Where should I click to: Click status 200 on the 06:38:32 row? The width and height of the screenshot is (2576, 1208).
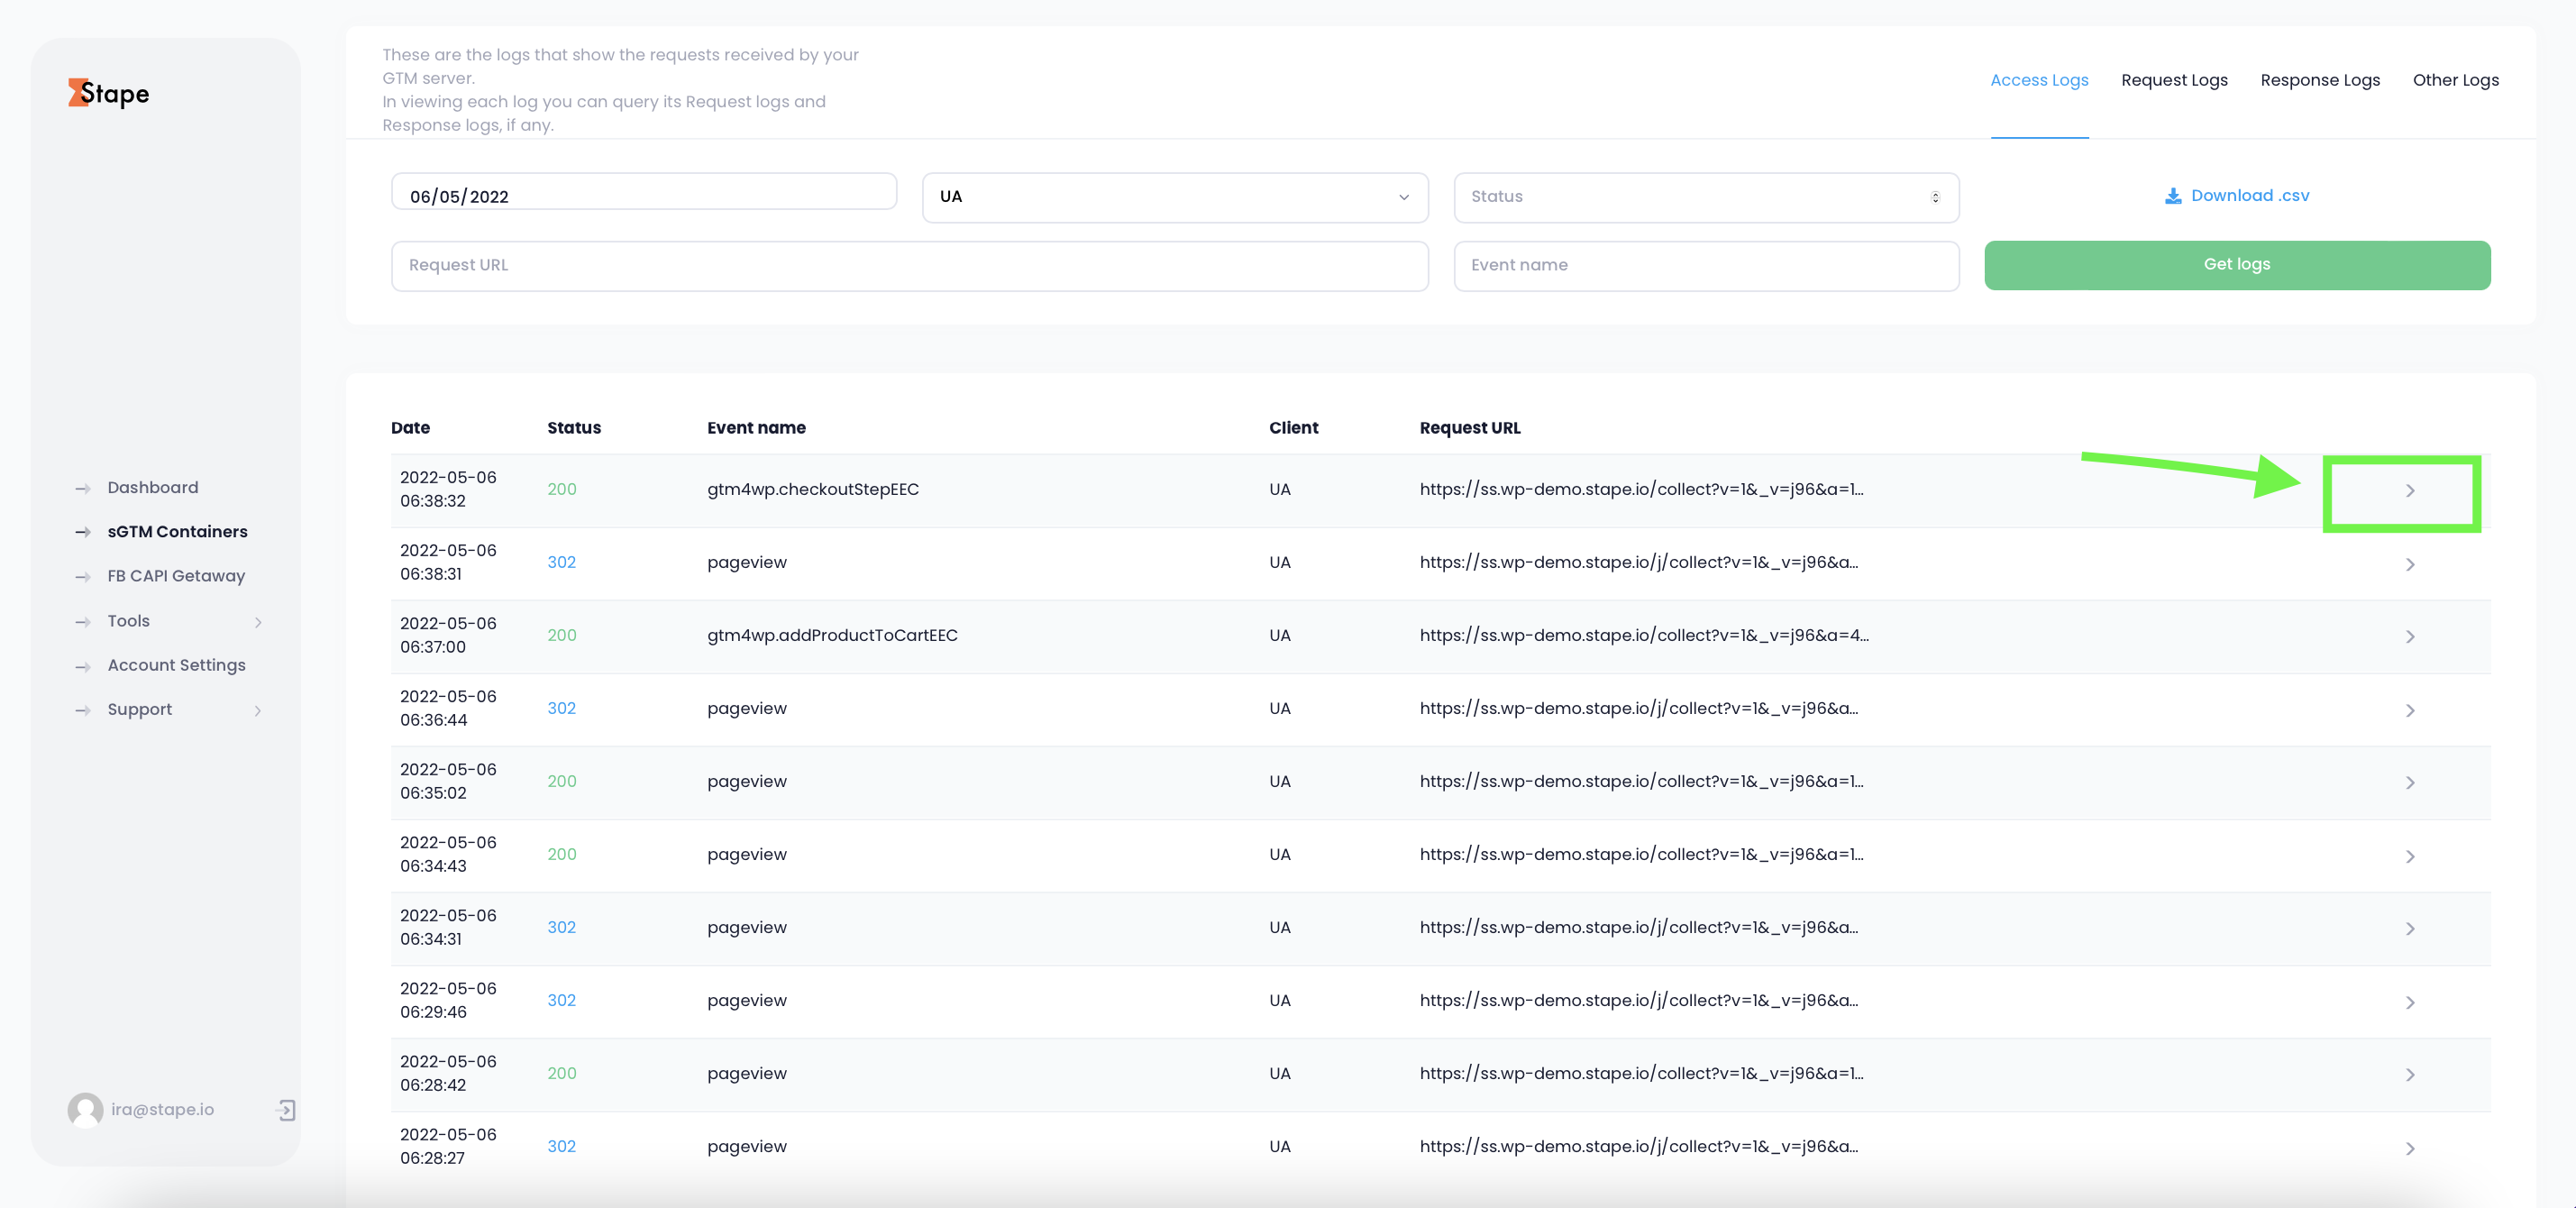click(561, 489)
